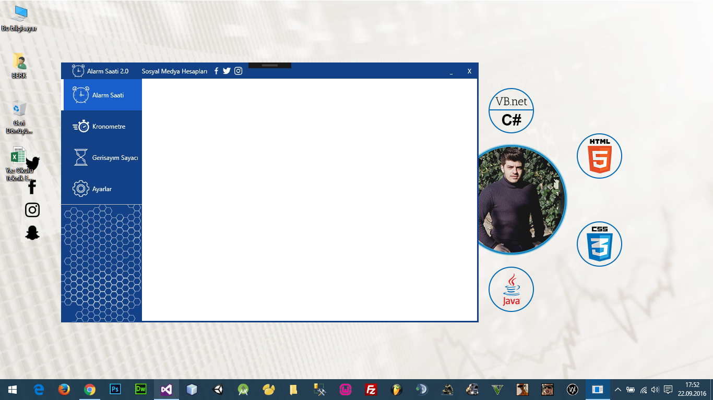Click the Sosyal Medya Hesapları label

174,71
